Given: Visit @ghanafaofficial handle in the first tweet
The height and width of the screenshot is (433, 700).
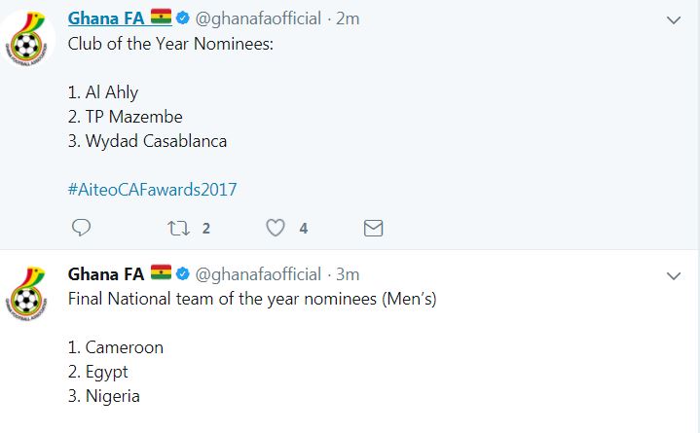Looking at the screenshot, I should click(x=258, y=19).
